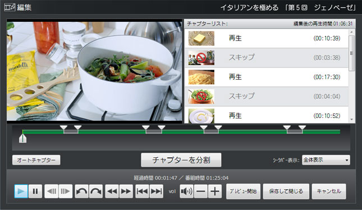
Task: Click the second chapter marker on the timeline
Action: (78, 127)
